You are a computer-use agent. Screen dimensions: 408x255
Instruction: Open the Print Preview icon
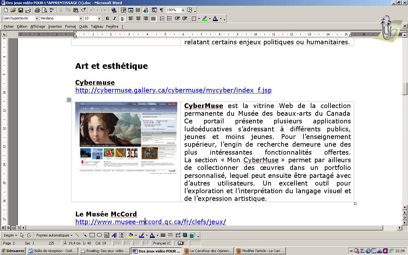point(44,10)
